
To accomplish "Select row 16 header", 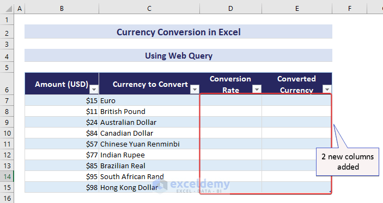I will click(7, 198).
